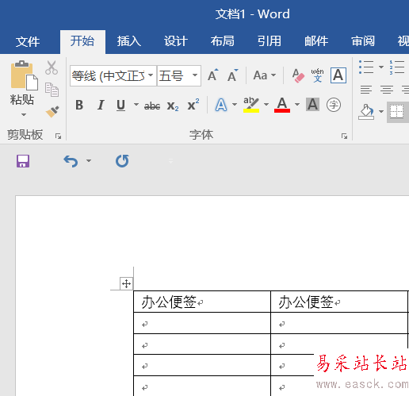Redo the last action
The height and width of the screenshot is (396, 409).
[122, 161]
